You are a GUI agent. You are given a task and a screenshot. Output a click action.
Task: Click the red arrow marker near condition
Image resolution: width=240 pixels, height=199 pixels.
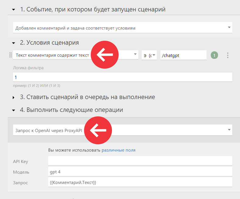105,55
